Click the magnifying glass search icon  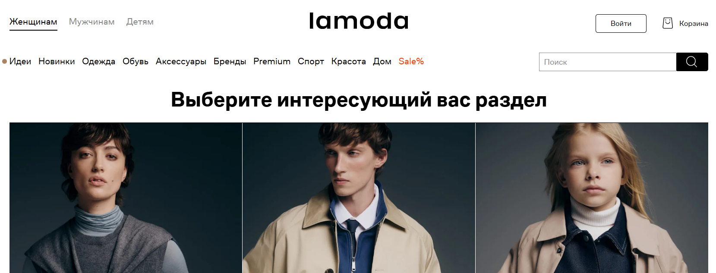click(692, 62)
